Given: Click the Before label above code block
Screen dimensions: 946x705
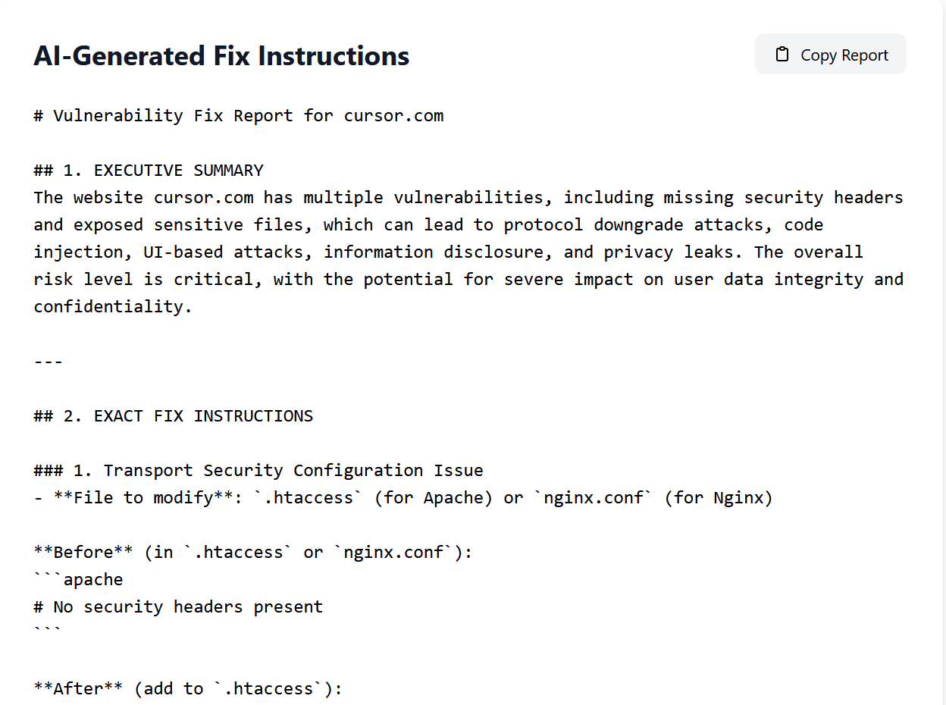Looking at the screenshot, I should pos(83,553).
